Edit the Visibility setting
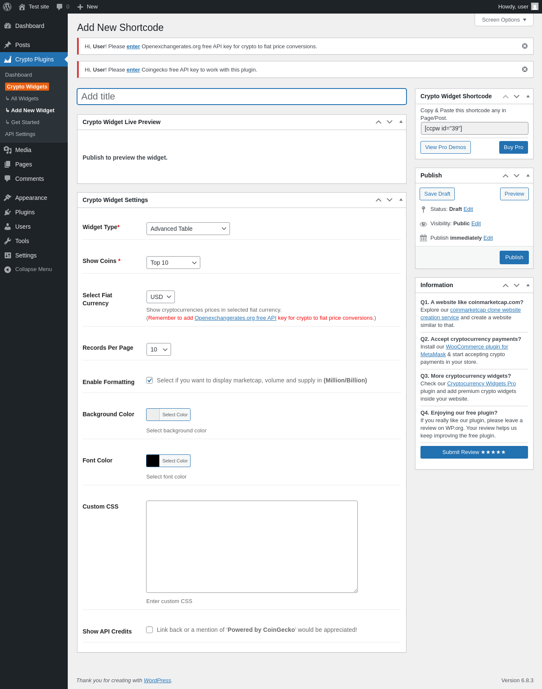 [476, 224]
